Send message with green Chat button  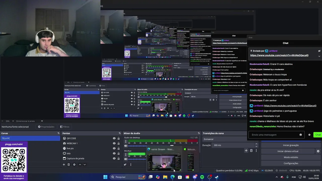[x=318, y=135]
